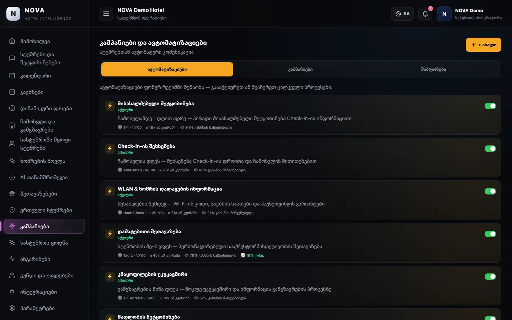Open the notifications bell
Viewport: 512px width, 320px height.
425,14
